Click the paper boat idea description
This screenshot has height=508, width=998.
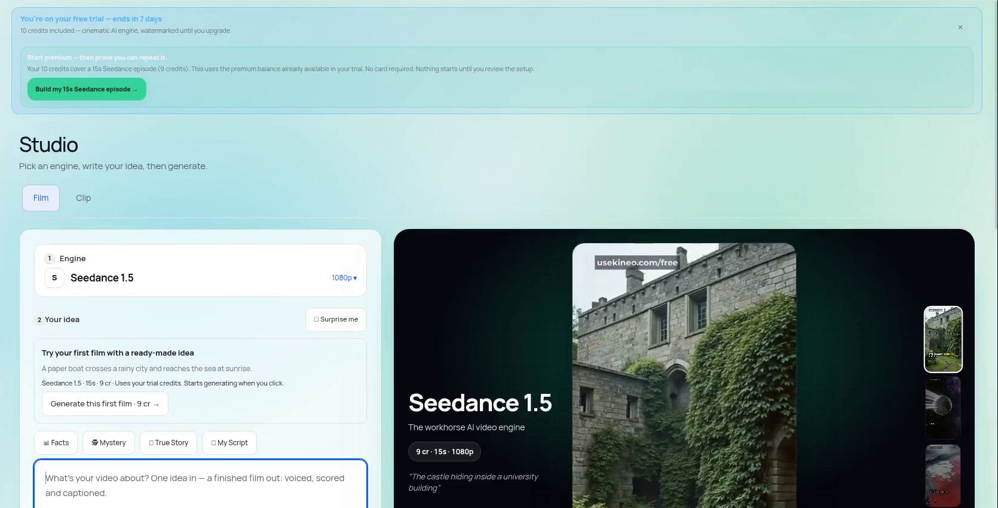(x=146, y=369)
